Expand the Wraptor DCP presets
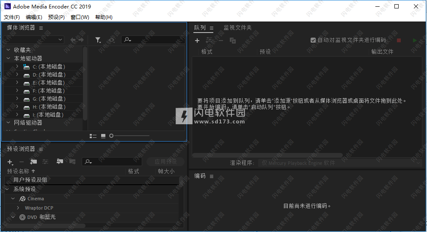This screenshot has width=427, height=232. point(18,208)
